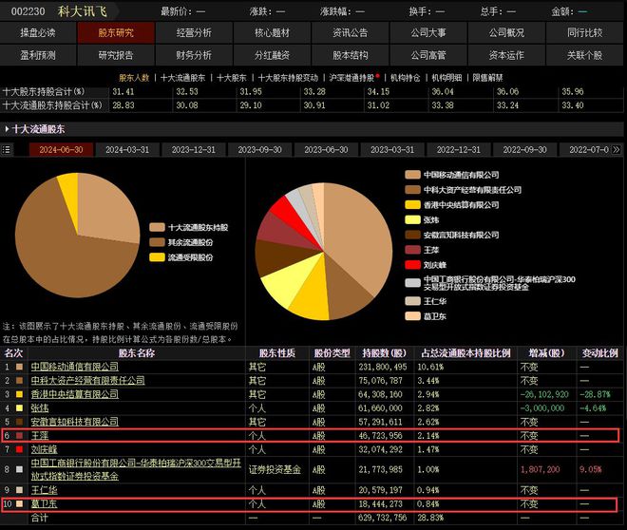Select the 2023-12-31 report date
The image size is (627, 530).
tap(194, 150)
